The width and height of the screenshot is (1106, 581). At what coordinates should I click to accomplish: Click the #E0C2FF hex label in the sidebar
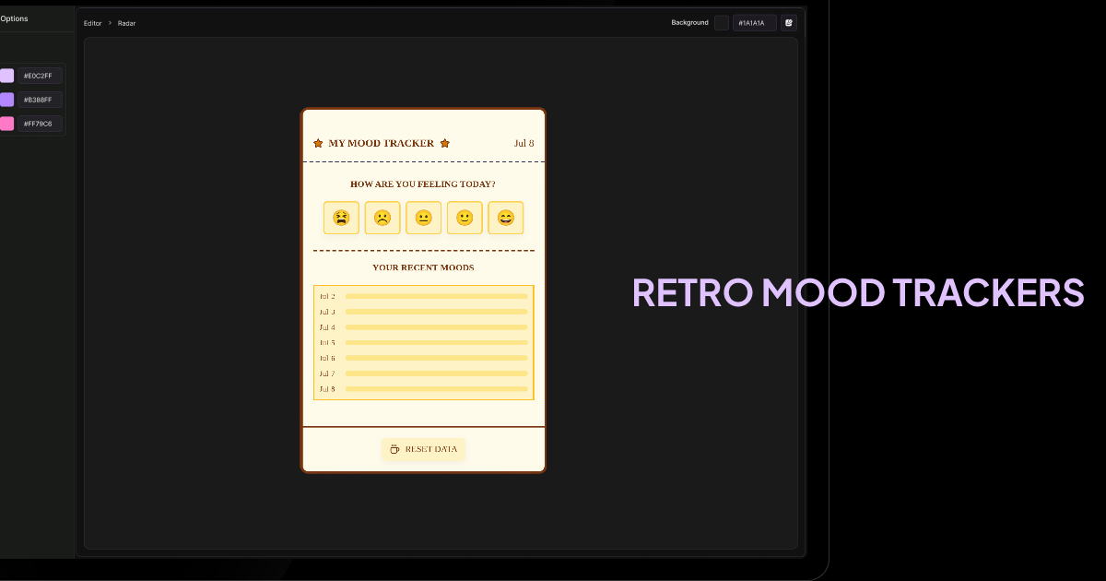38,76
